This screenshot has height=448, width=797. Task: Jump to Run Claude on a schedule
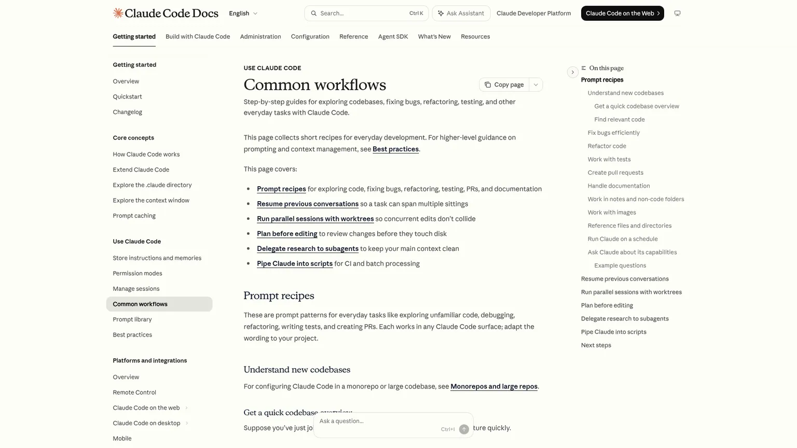pyautogui.click(x=623, y=239)
